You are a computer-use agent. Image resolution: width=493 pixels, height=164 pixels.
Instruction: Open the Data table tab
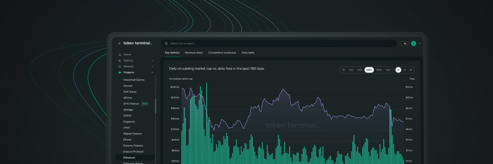point(248,52)
